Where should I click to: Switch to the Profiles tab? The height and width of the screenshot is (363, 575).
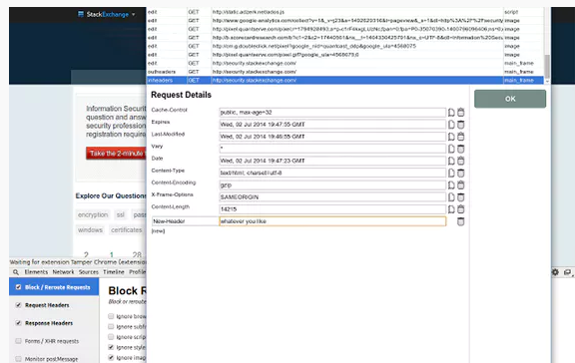[138, 272]
